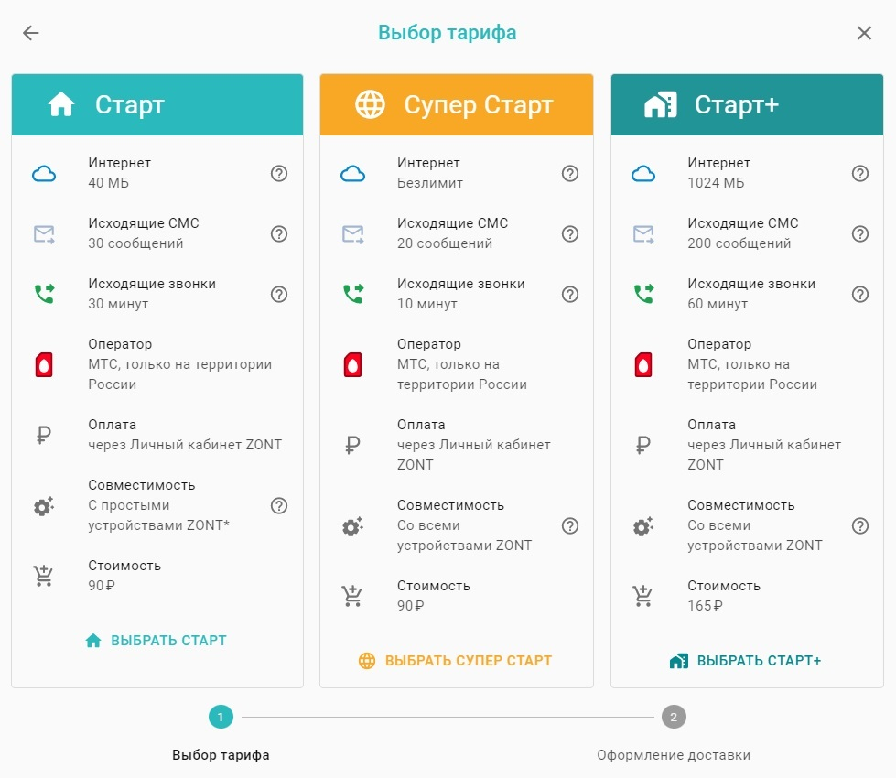896x778 pixels.
Task: Select the ВЫБРАТЬ СТАРТ+ button
Action: [746, 661]
